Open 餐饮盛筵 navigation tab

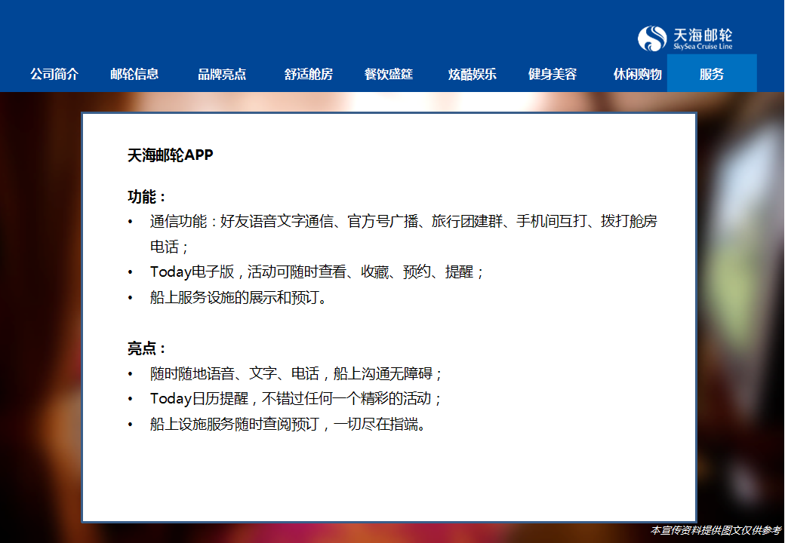[x=389, y=74]
